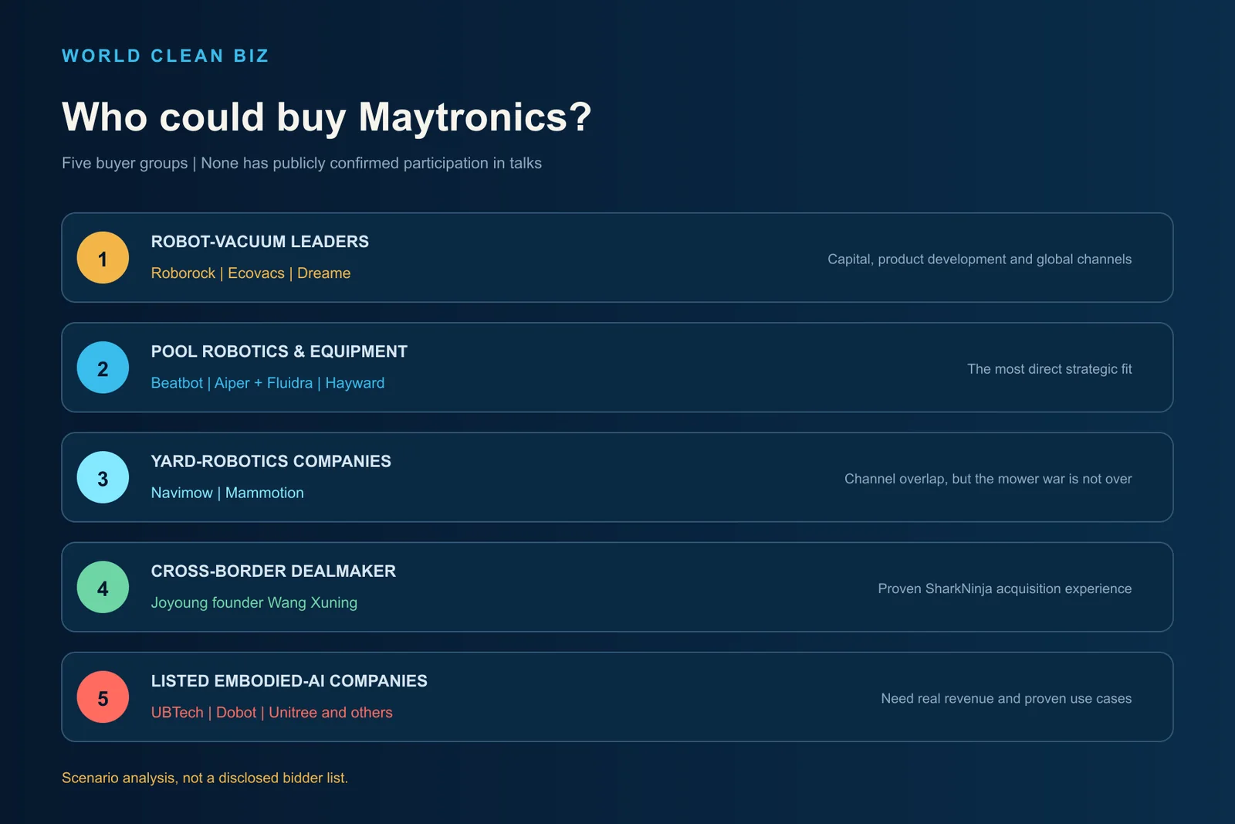Click 'Beatbot | Aiper + Fluidra | Hayward' line
Viewport: 1235px width, 824px height.
tap(268, 383)
